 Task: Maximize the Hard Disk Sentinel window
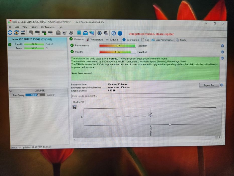point(215,23)
